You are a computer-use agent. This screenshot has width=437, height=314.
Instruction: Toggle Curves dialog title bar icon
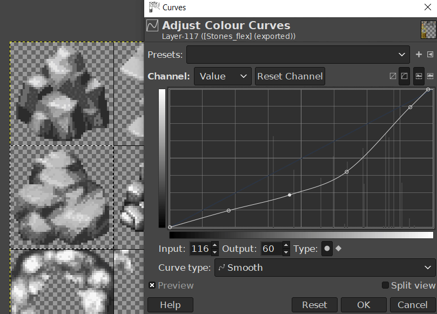153,8
